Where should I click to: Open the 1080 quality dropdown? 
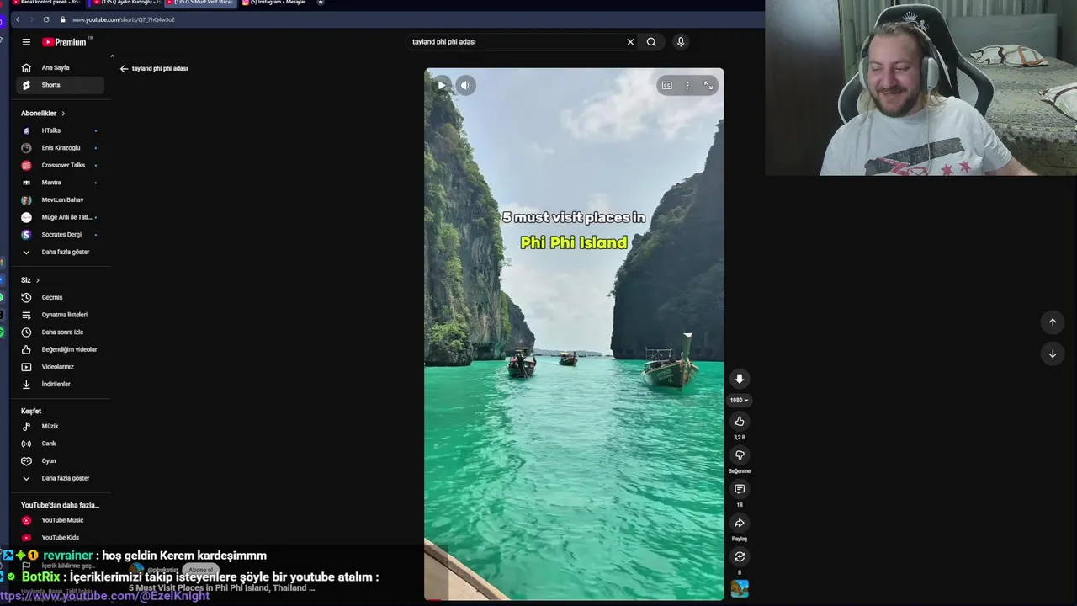[740, 401]
